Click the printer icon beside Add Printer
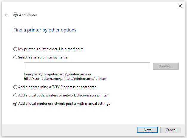 click(15, 15)
